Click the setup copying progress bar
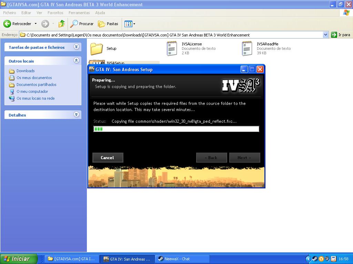 [176, 129]
